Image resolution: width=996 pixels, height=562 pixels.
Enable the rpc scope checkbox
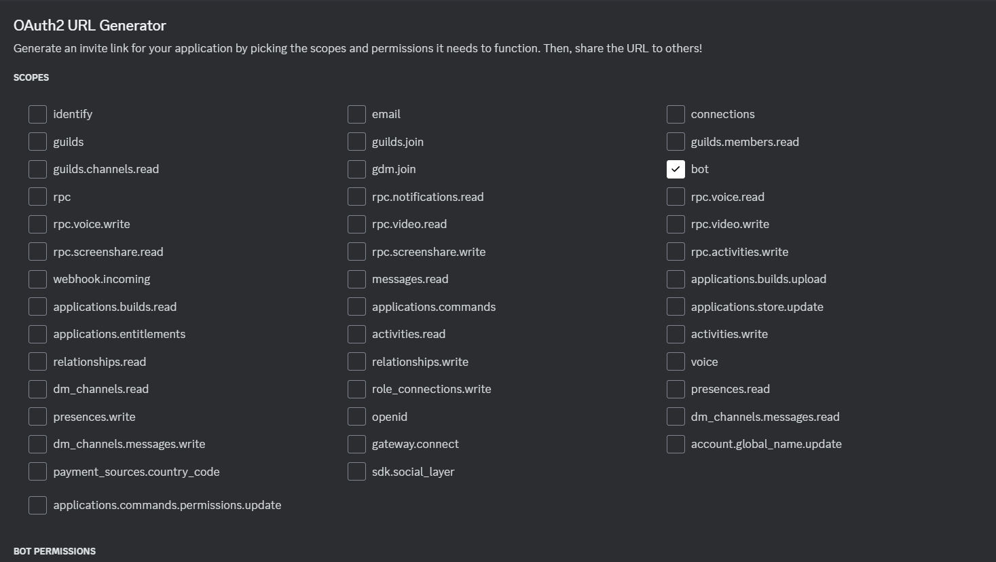(37, 196)
